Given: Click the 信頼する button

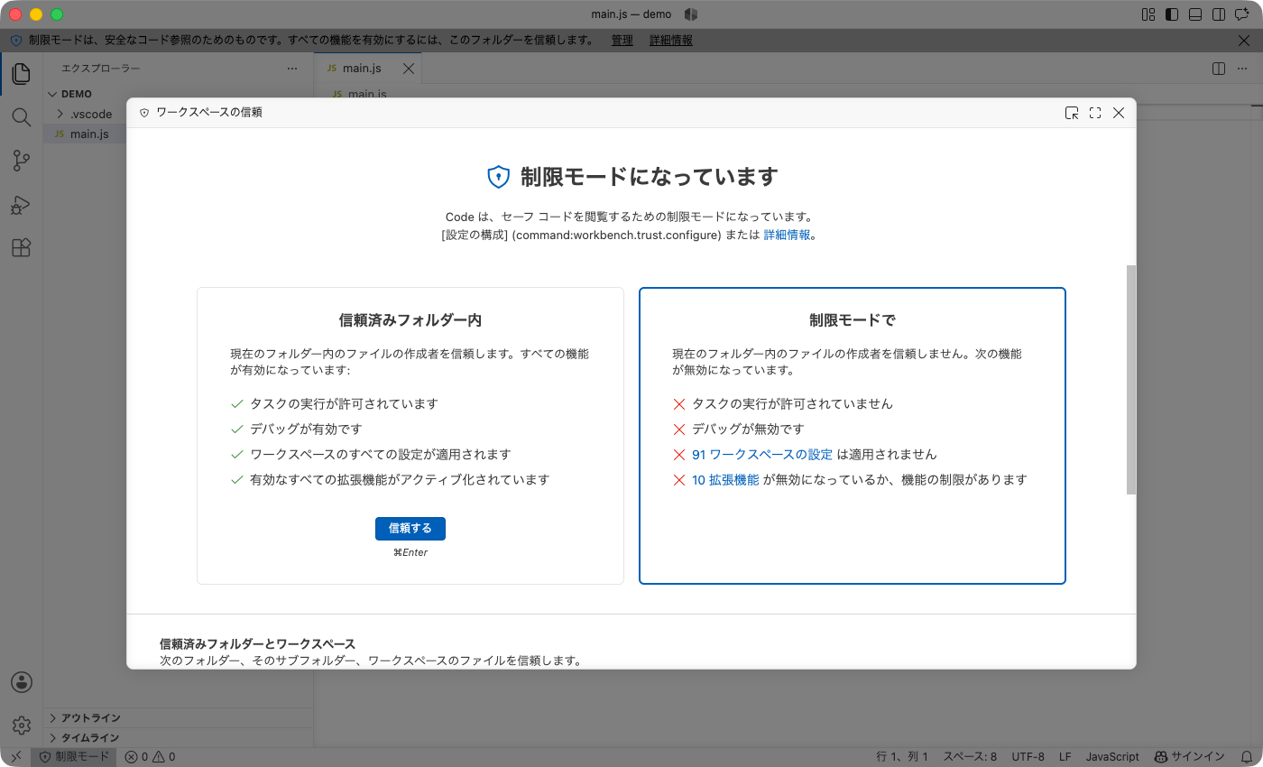Looking at the screenshot, I should 410,529.
